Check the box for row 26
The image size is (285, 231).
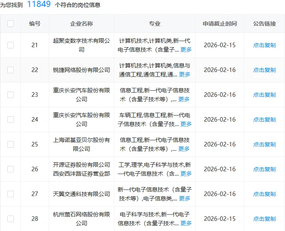[11, 169]
